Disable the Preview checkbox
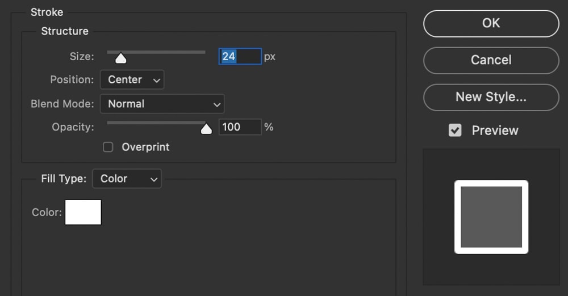 coord(455,130)
